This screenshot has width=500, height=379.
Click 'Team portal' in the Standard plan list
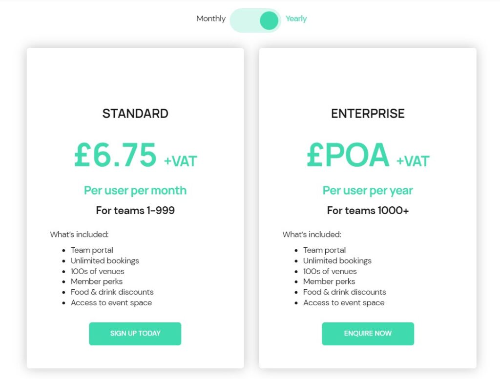92,250
